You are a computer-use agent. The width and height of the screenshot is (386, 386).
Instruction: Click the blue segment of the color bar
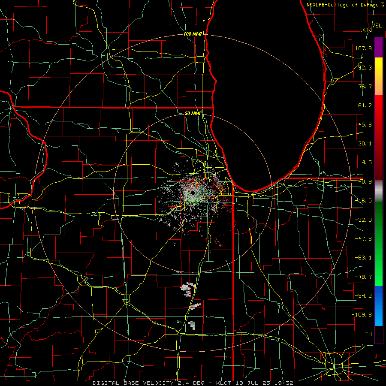click(379, 306)
